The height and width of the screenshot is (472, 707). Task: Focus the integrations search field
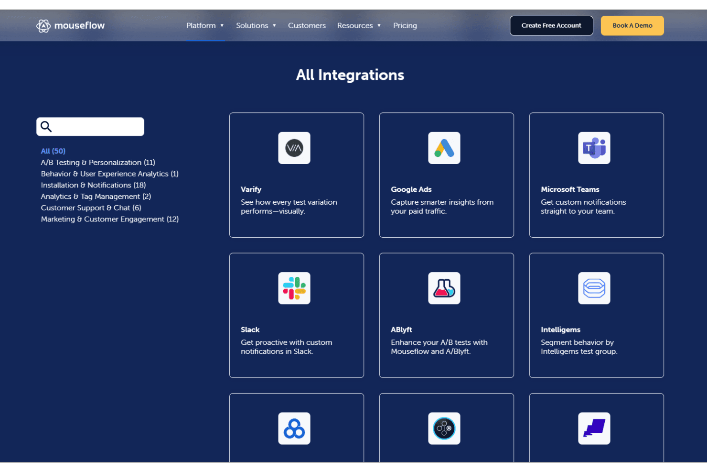tap(90, 127)
